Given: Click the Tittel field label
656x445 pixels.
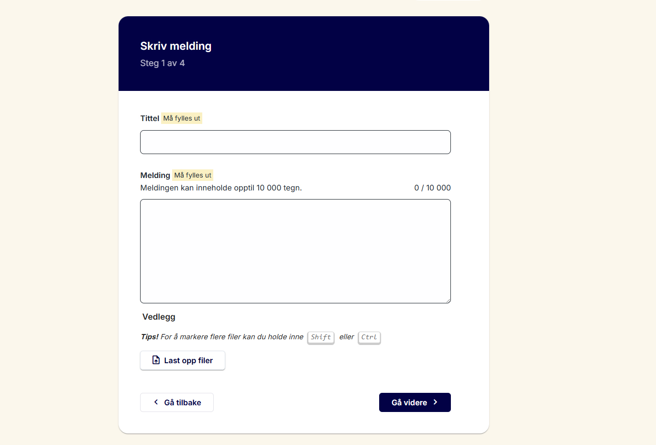Looking at the screenshot, I should [150, 118].
